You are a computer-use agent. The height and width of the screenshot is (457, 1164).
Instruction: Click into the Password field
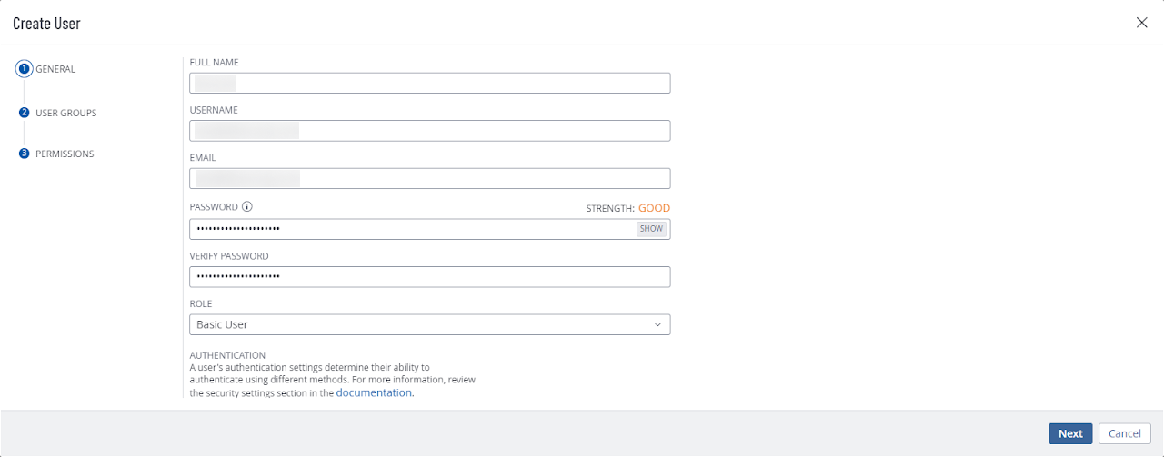pos(409,229)
